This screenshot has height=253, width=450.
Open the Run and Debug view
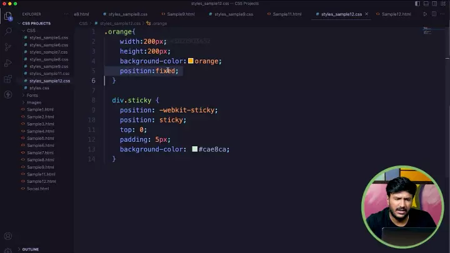point(8,62)
